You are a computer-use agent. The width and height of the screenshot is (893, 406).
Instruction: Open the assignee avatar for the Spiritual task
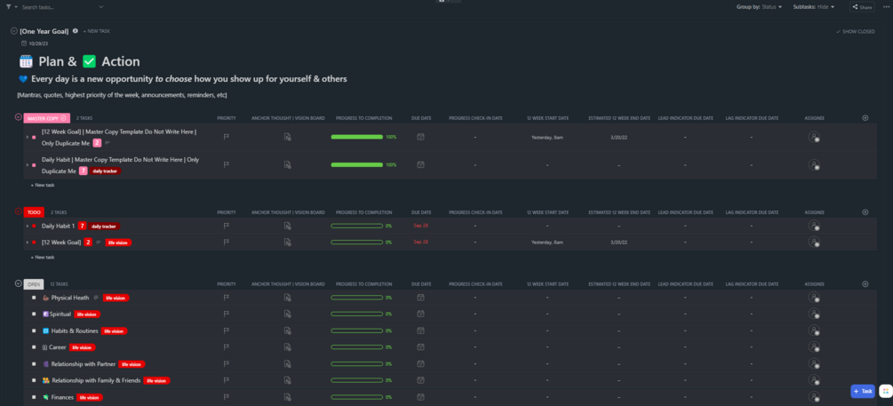coord(814,314)
